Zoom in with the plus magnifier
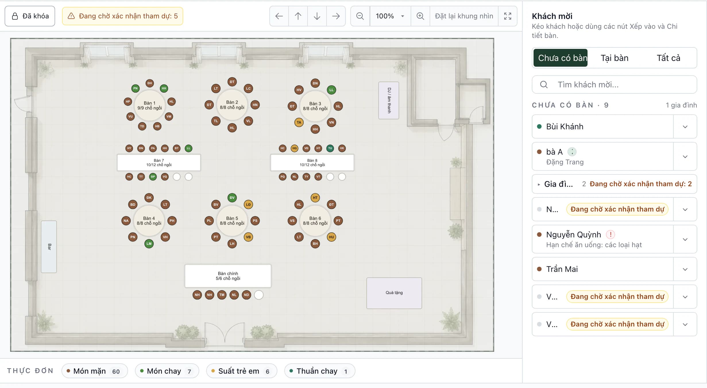 pos(420,16)
